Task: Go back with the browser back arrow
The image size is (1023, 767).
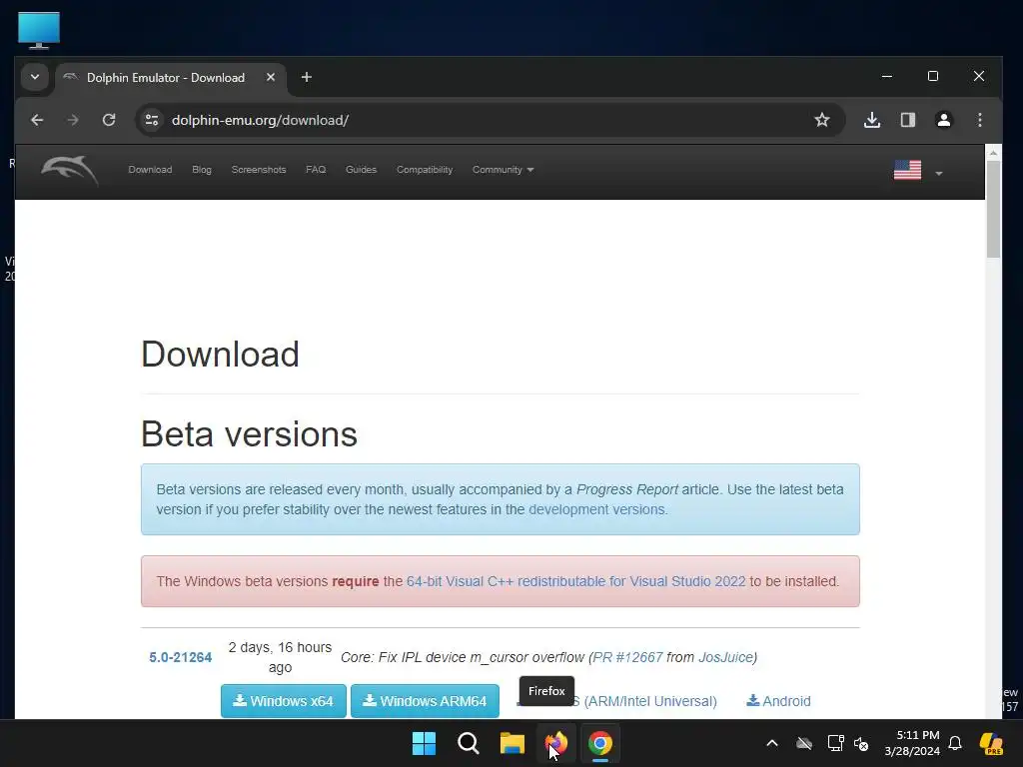Action: 37,120
